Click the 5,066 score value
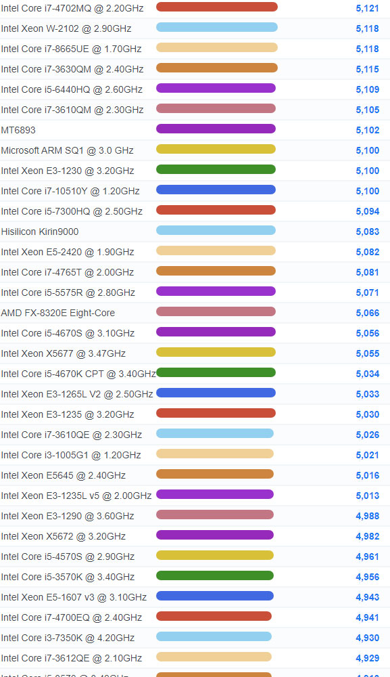This screenshot has width=390, height=677. 368,313
